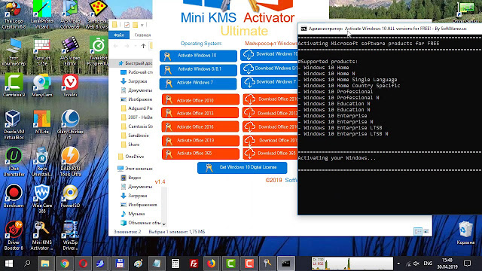Open WinZip Driver desktop icon

(x=70, y=236)
